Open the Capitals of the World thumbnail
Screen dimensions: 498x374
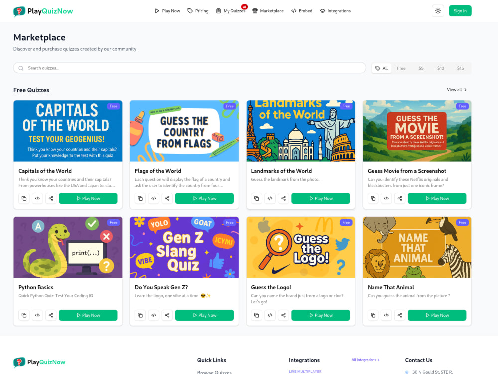pos(68,131)
